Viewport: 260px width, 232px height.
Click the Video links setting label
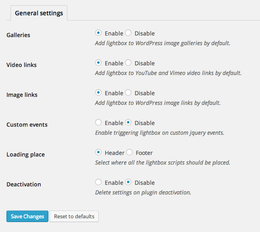coord(21,65)
